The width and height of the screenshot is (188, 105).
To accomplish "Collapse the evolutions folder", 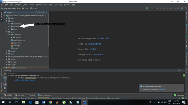I will pos(9,35).
